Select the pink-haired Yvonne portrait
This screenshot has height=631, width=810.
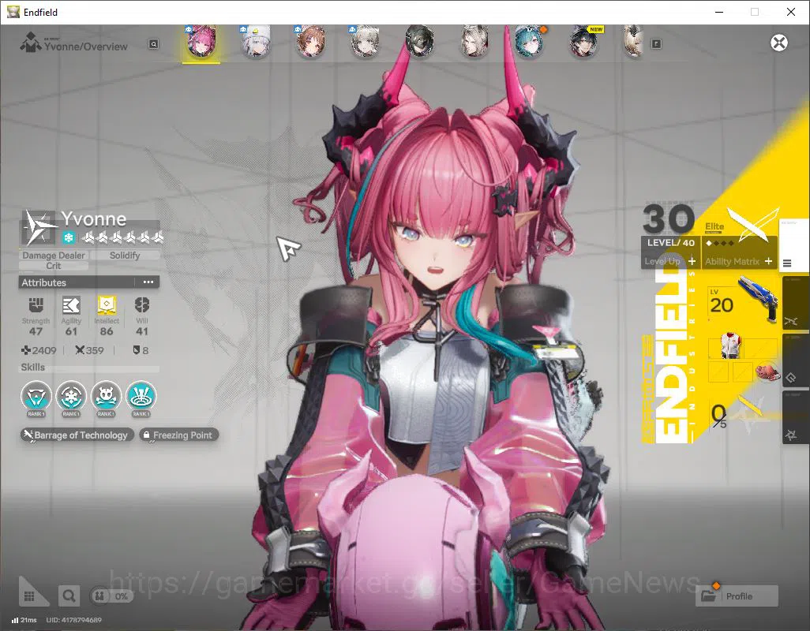(x=201, y=42)
